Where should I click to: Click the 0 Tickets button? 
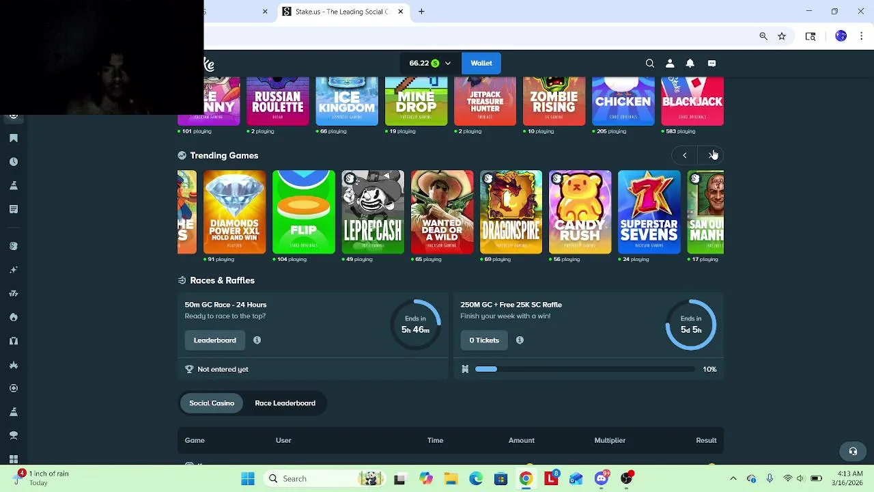tap(484, 340)
